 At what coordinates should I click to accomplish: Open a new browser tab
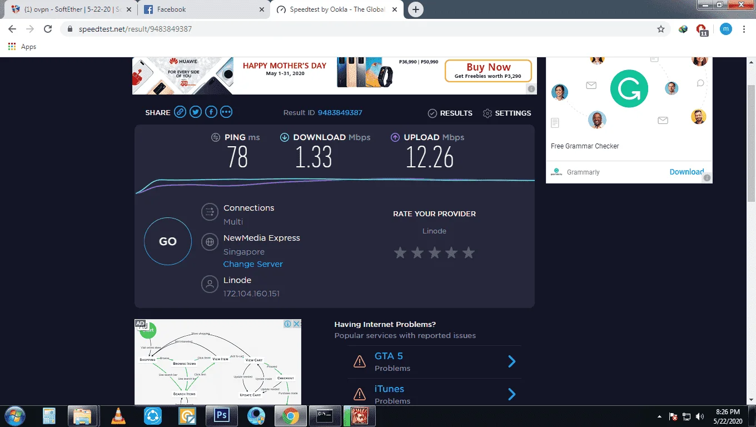[x=415, y=9]
